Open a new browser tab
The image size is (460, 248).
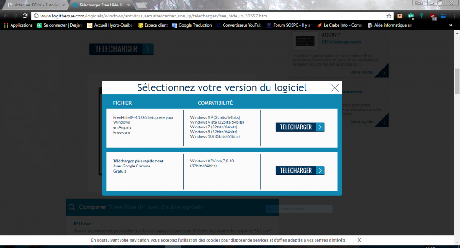(x=141, y=5)
